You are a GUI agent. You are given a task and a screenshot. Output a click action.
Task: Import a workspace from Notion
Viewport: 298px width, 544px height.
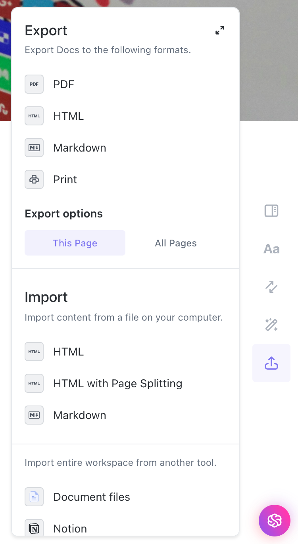click(x=70, y=529)
